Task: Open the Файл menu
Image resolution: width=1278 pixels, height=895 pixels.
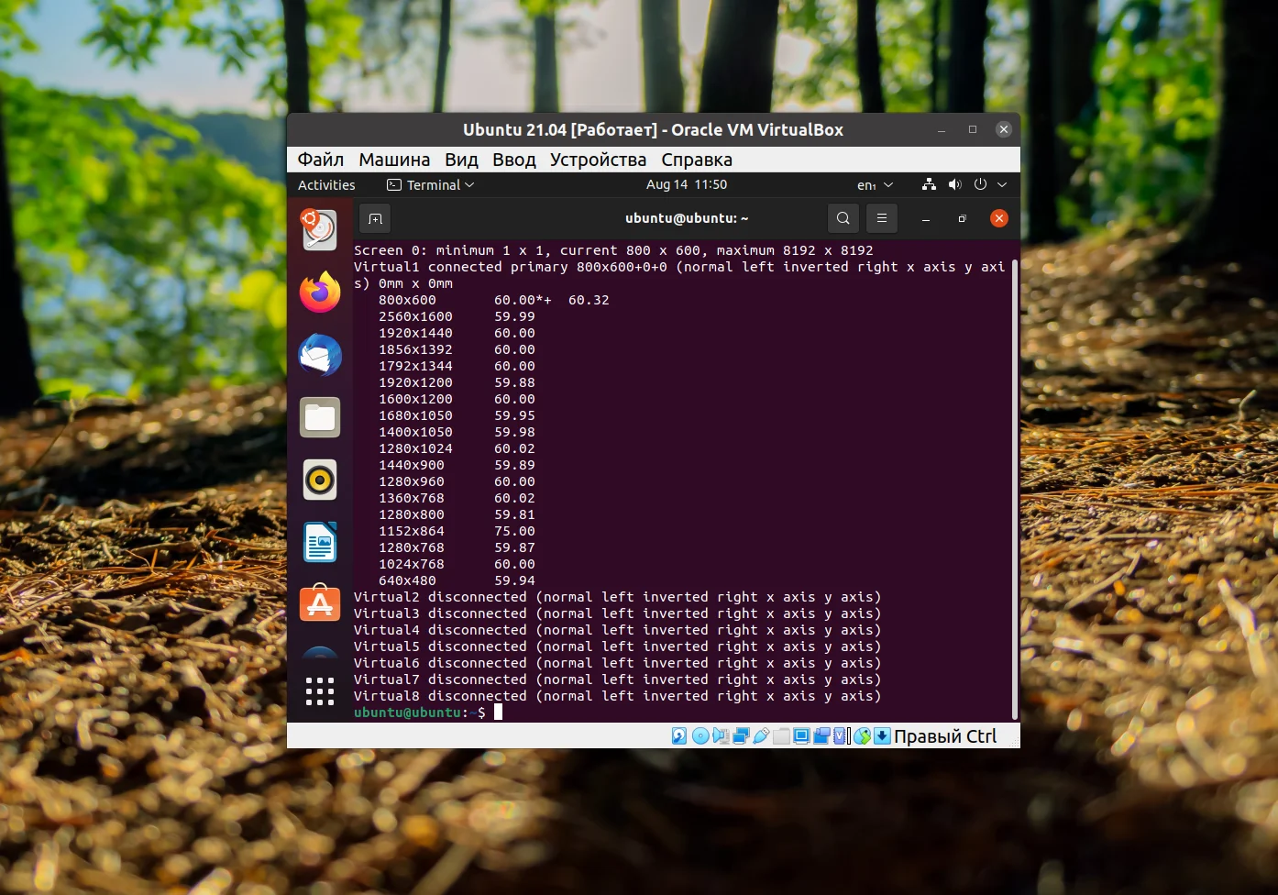Action: tap(321, 160)
